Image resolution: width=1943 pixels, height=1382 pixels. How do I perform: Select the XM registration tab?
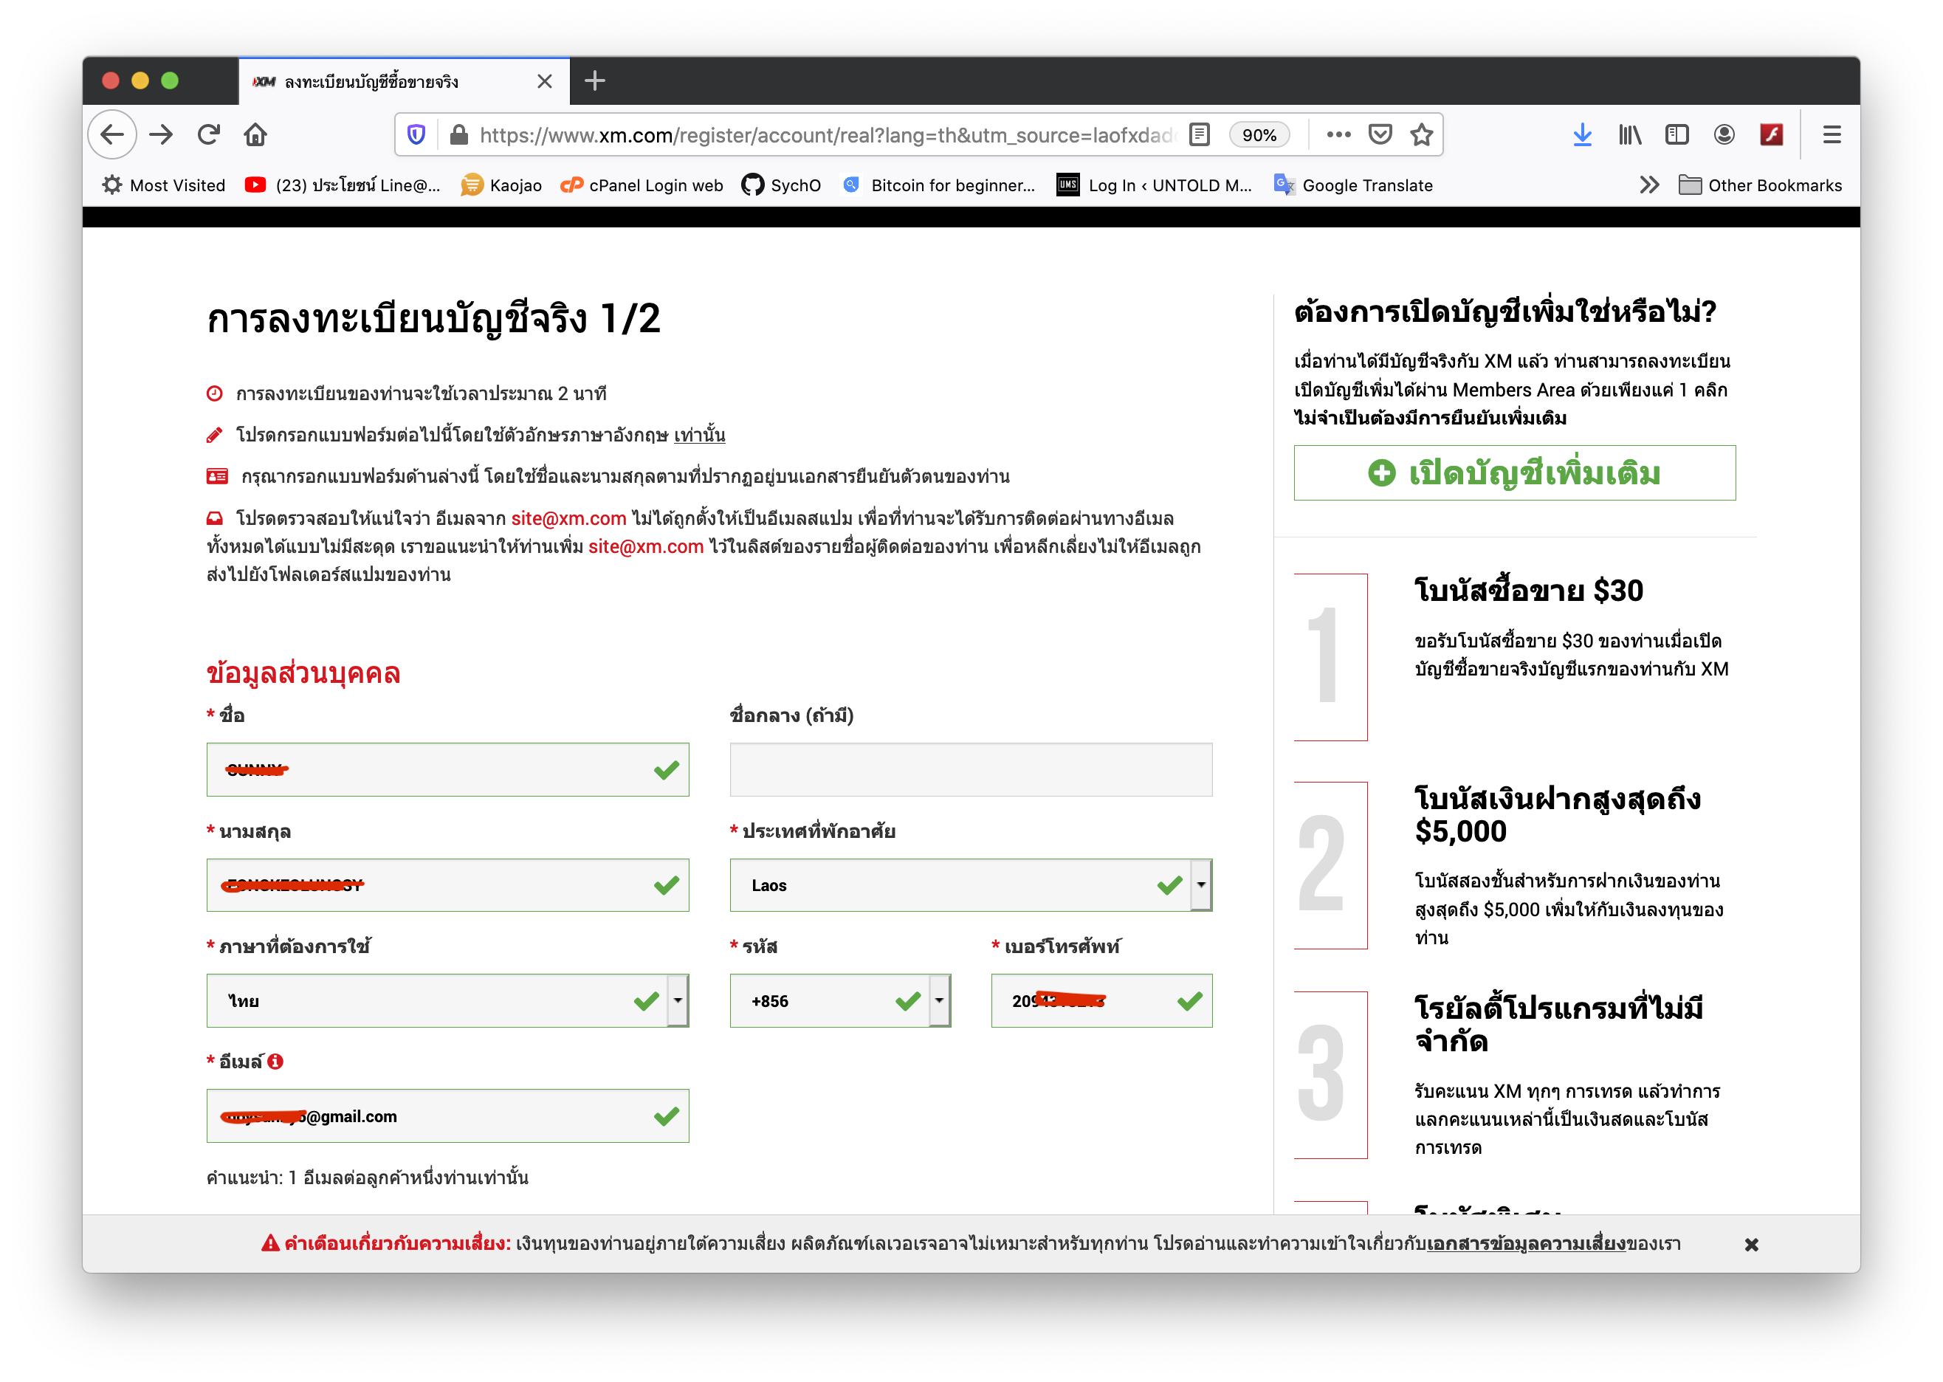[405, 81]
